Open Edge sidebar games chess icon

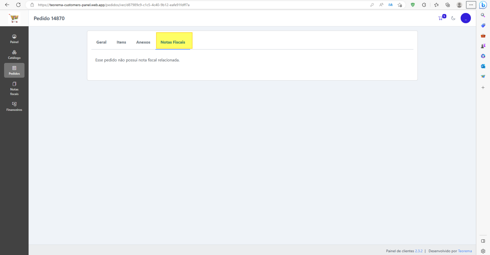(483, 46)
